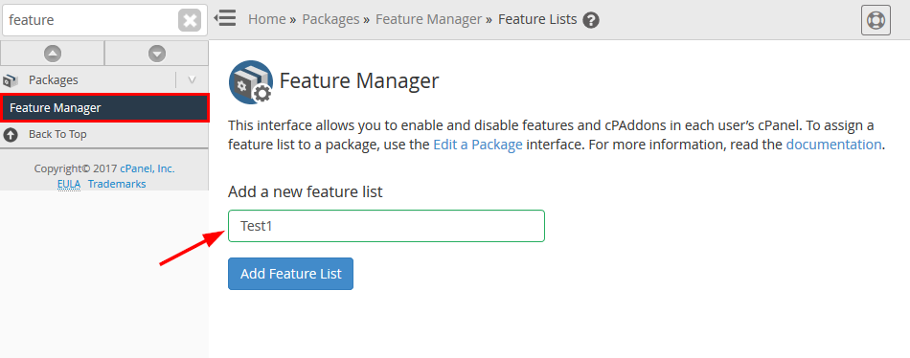The image size is (910, 358).
Task: Click the Back To Top arrow icon
Action: (x=11, y=135)
